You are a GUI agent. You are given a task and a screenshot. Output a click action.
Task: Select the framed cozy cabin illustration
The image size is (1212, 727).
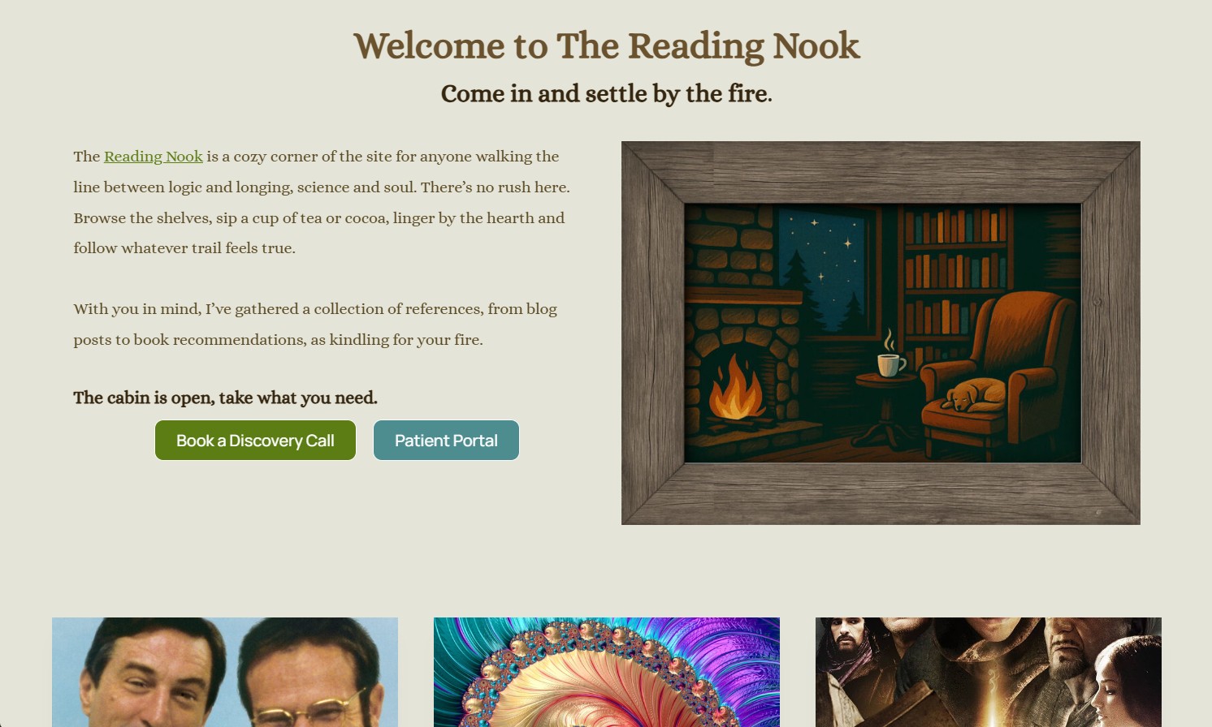pos(881,333)
